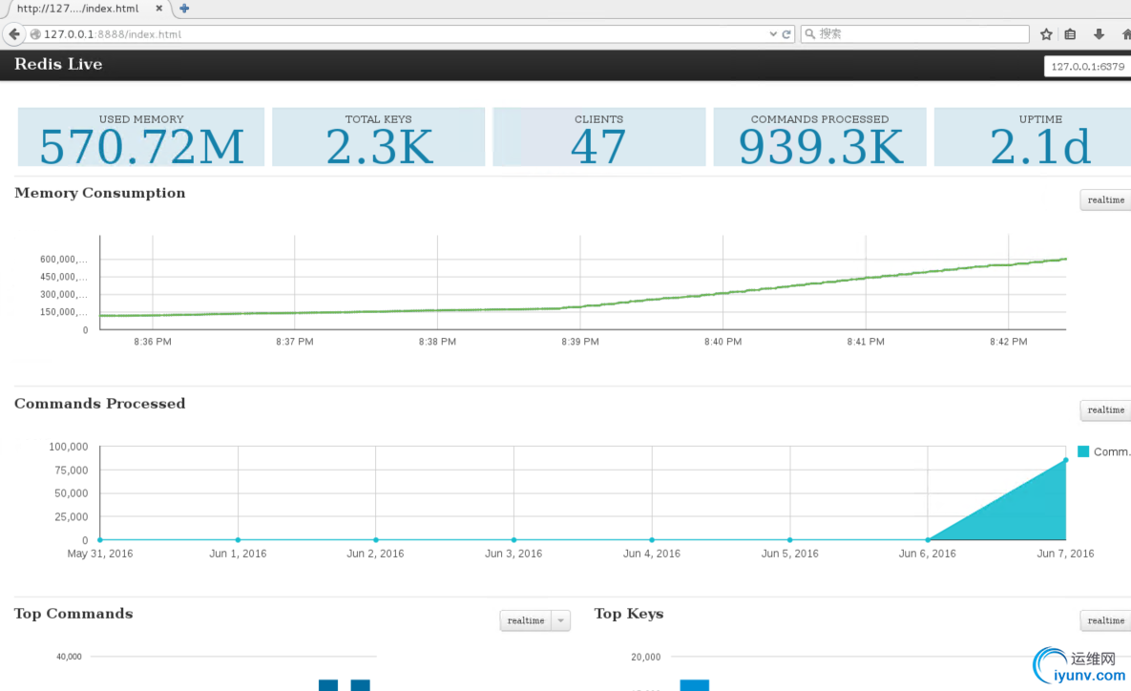1131x691 pixels.
Task: Click the Clients 47 card
Action: pyautogui.click(x=598, y=137)
